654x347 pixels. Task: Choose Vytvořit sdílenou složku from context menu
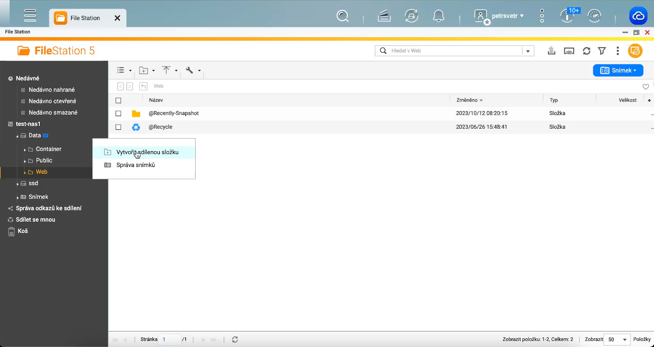point(147,152)
